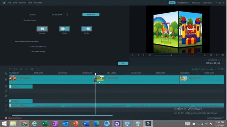The width and height of the screenshot is (227, 127).
Task: Click the text track T icon
Action: click(6, 101)
